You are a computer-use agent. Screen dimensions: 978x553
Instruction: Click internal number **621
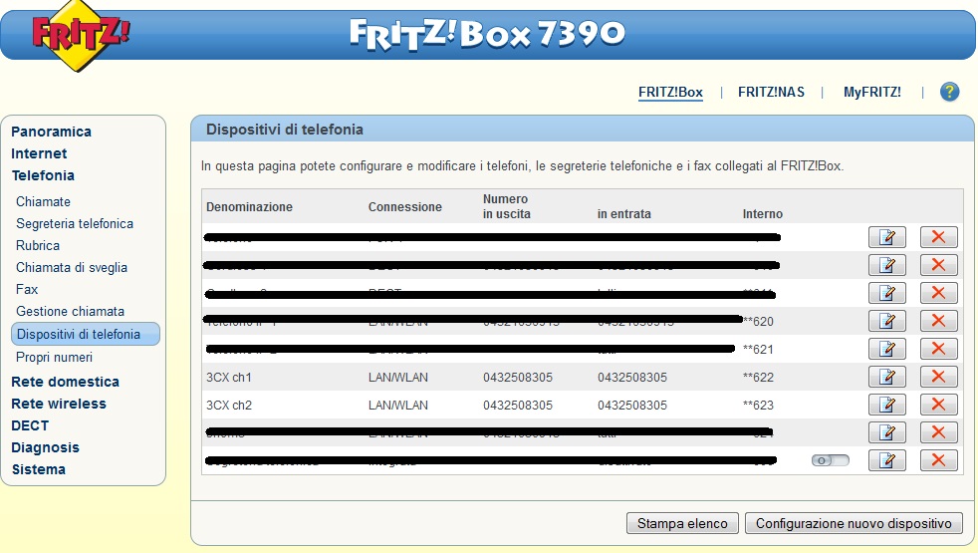click(x=758, y=350)
